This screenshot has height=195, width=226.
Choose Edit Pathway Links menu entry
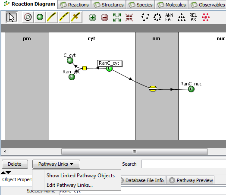pos(69,185)
